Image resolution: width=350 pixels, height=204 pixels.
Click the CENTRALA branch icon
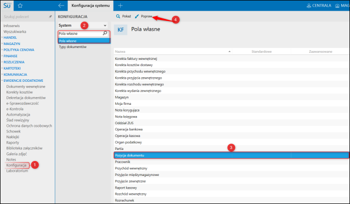point(309,6)
